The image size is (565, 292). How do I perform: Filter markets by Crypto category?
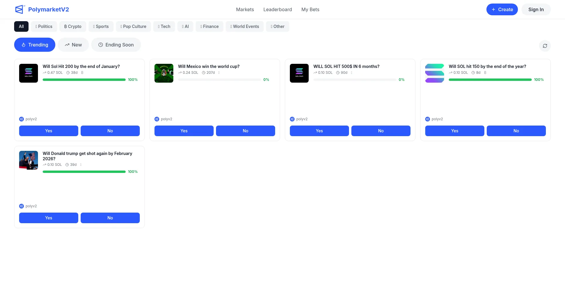pos(73,26)
